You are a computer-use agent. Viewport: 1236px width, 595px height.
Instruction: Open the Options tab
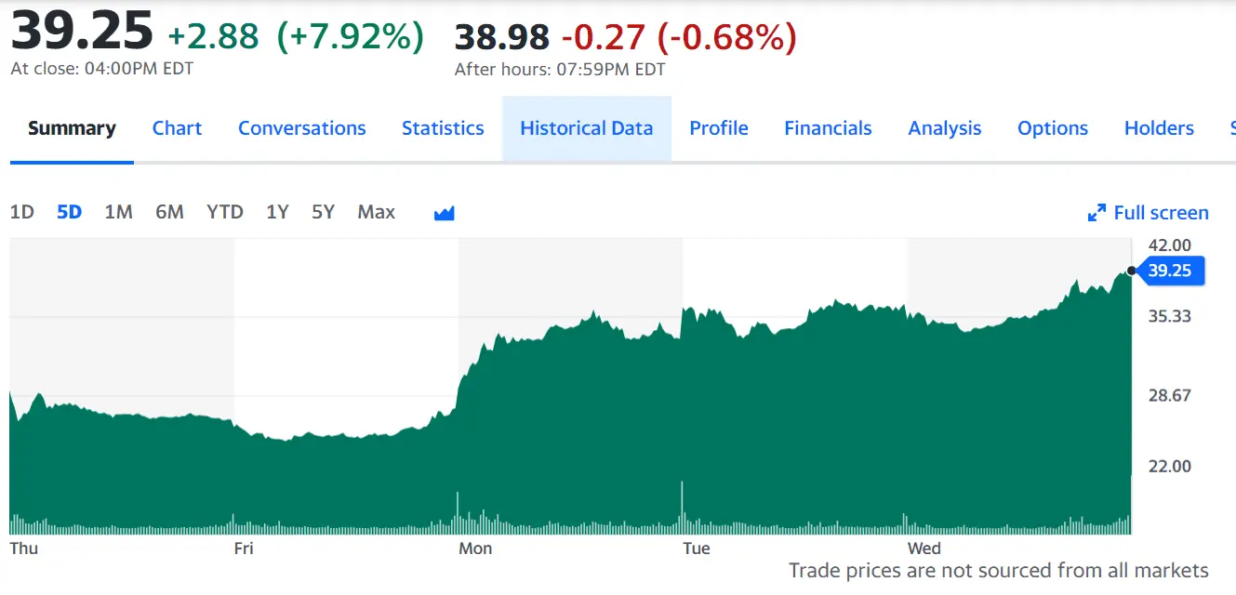1052,128
